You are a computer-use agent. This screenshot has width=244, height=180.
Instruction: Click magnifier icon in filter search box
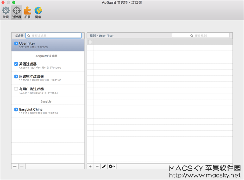tap(28, 36)
